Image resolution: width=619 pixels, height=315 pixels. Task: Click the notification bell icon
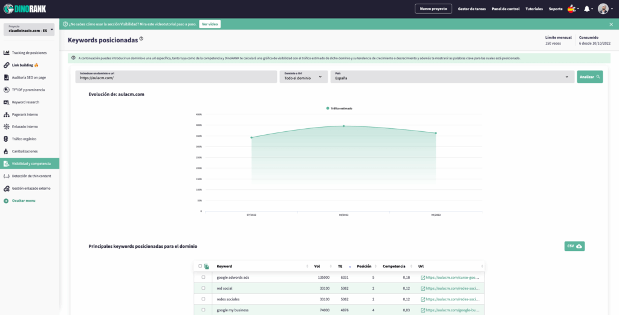pos(586,9)
